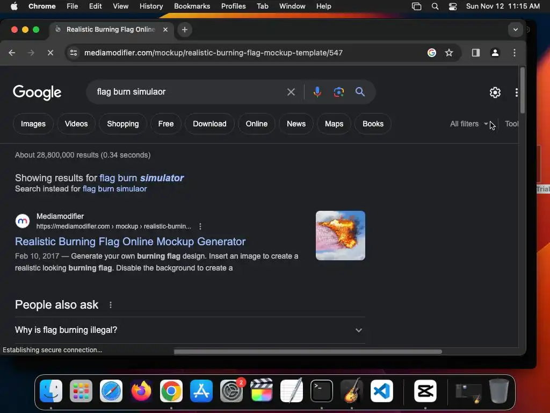This screenshot has height=413, width=550.
Task: Select the Books filter chip
Action: click(373, 124)
